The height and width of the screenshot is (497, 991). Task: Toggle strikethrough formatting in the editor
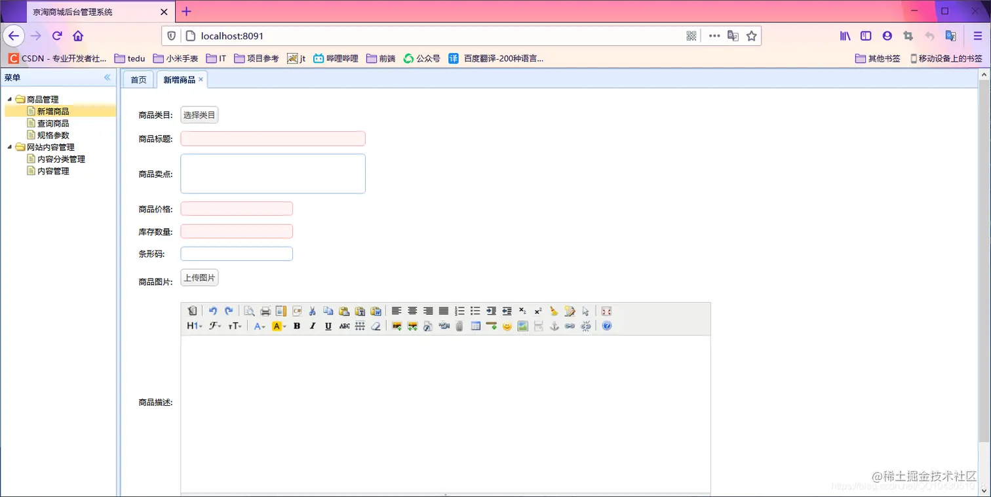click(x=344, y=326)
